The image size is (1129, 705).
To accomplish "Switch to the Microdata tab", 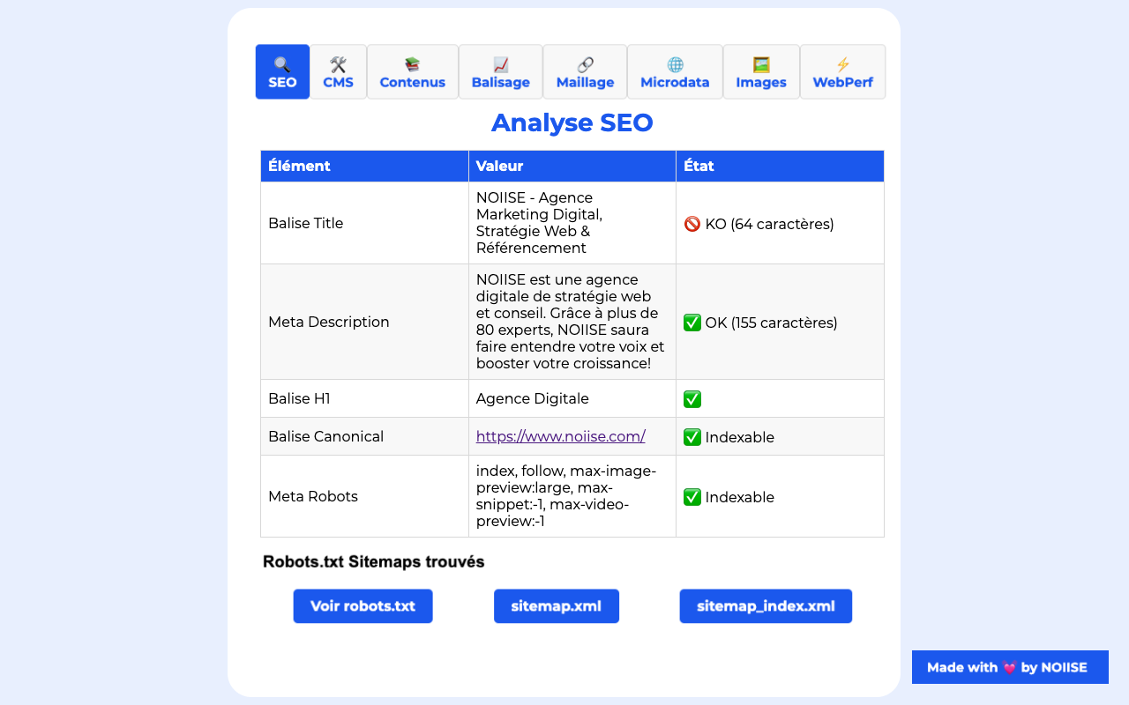I will click(675, 72).
